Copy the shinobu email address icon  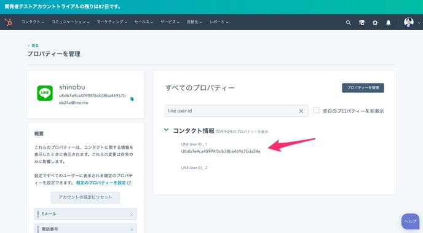tap(132, 99)
